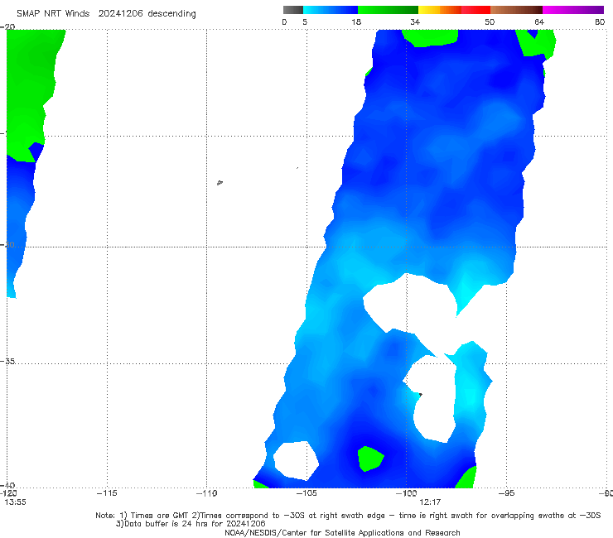613x538 pixels.
Task: Click the "3)Data buffer is 24 hrs" note line
Action: [x=191, y=524]
